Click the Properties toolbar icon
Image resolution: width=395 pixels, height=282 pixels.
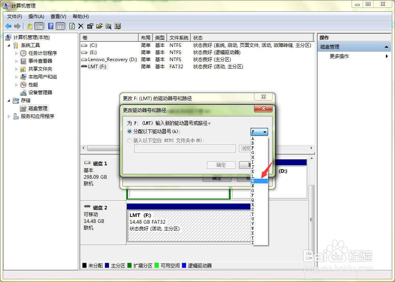tap(90, 26)
